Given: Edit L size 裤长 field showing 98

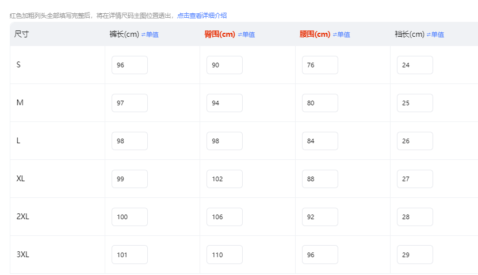Looking at the screenshot, I should click(x=129, y=141).
